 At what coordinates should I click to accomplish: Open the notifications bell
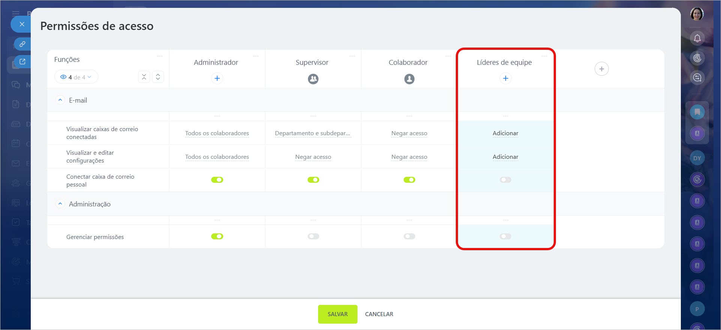pos(697,38)
